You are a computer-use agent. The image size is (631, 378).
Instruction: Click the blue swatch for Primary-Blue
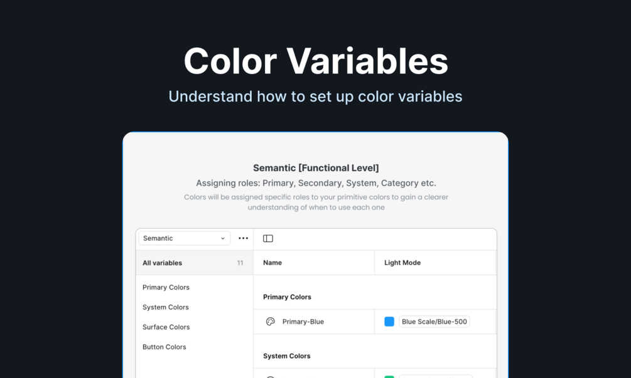(x=389, y=322)
